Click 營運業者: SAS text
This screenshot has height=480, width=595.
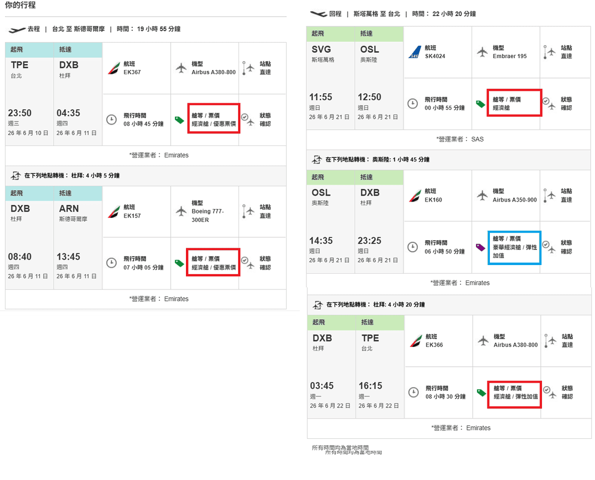pos(460,139)
